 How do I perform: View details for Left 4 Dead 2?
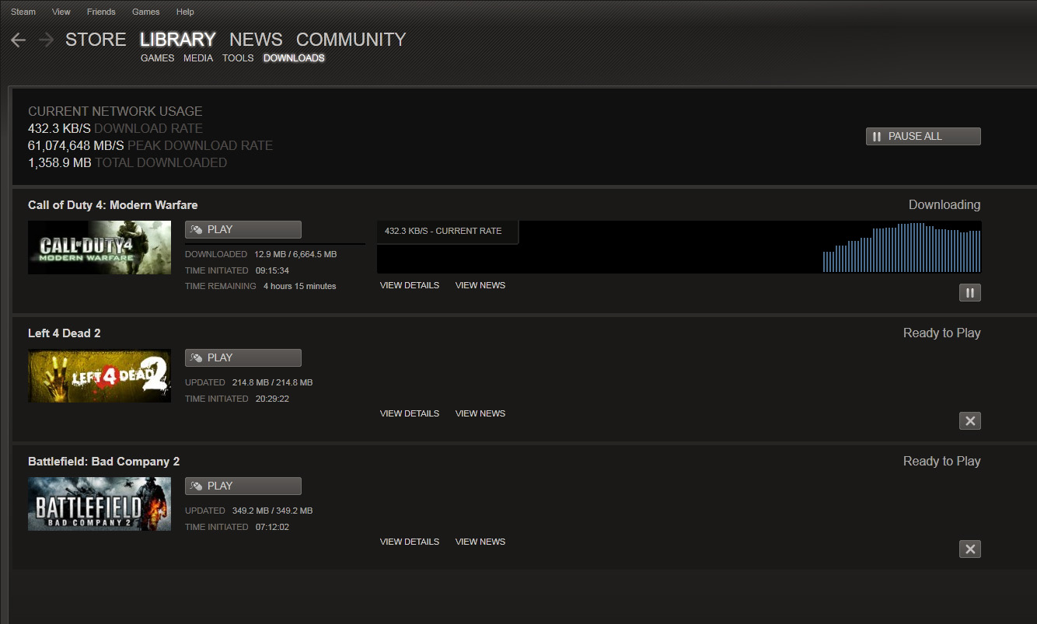point(410,413)
